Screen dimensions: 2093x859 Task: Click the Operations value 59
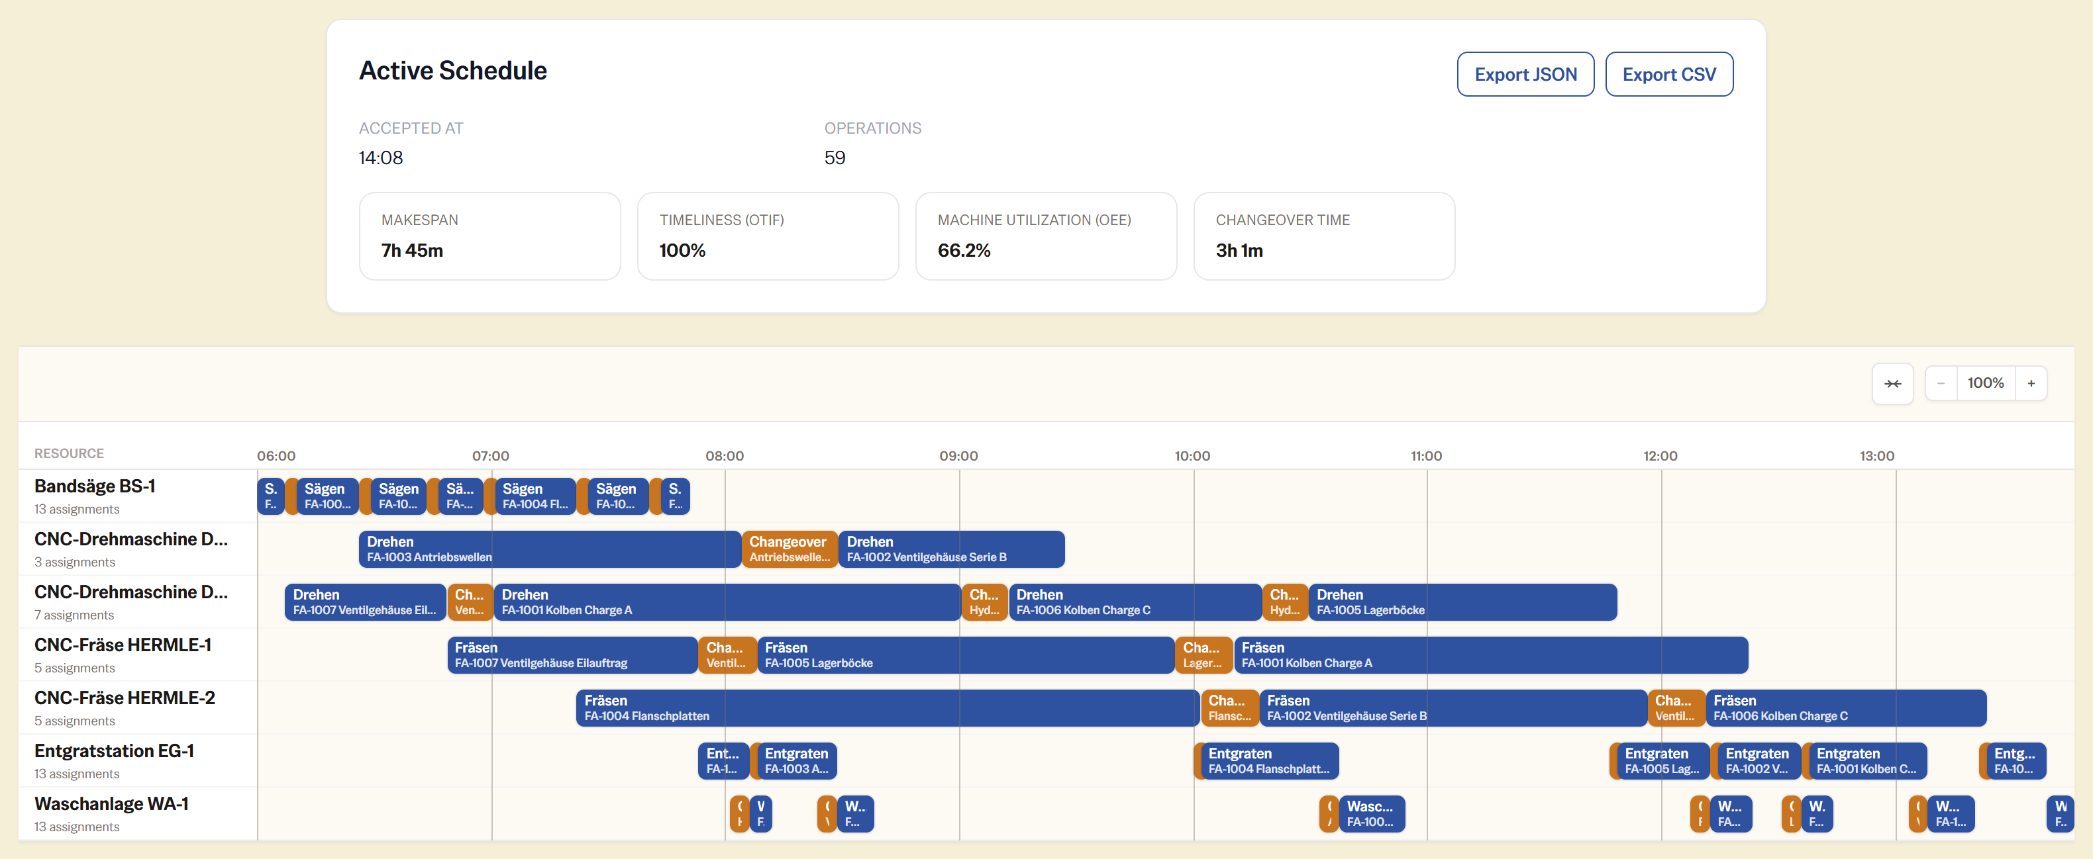pos(835,158)
